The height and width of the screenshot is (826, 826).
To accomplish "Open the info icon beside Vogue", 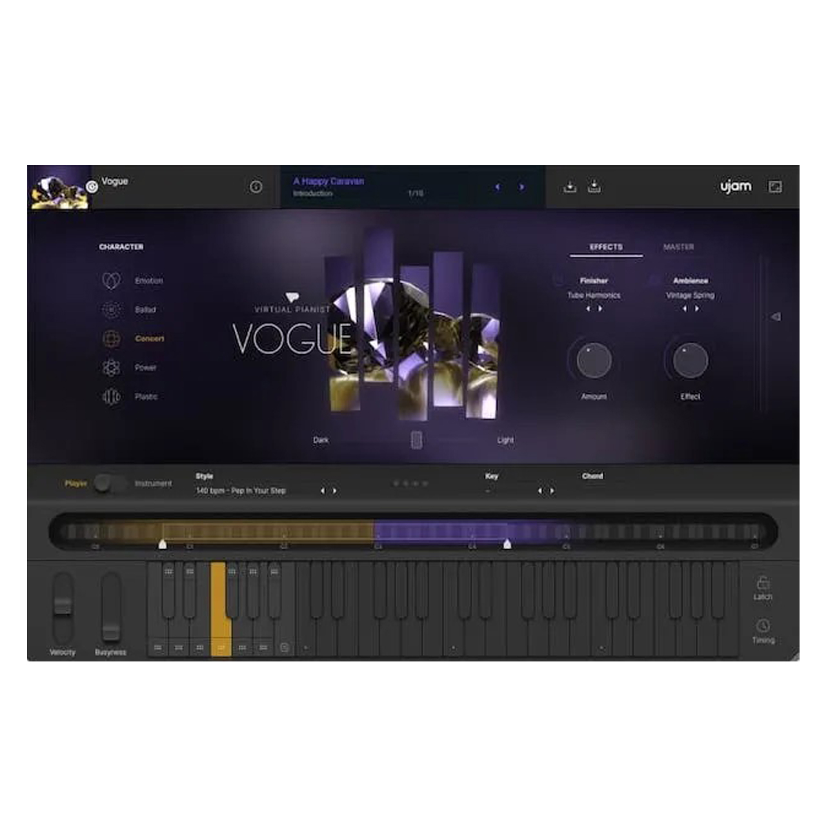I will tap(256, 186).
